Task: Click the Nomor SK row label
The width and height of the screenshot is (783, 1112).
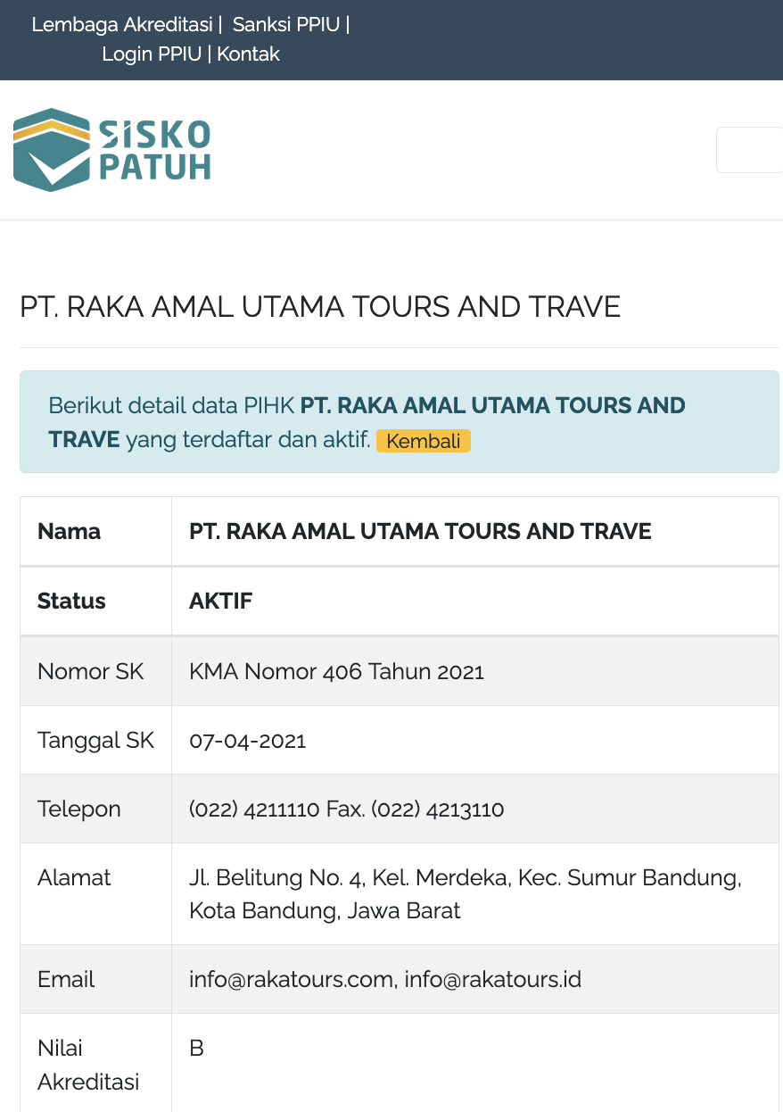Action: coord(90,672)
